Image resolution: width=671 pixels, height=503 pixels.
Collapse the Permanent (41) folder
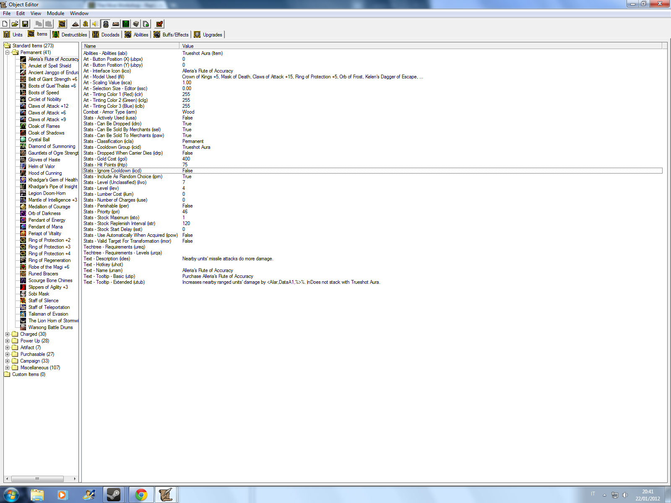pos(7,52)
